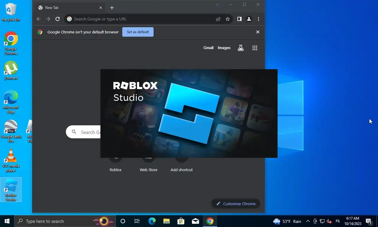Click Customize Chrome button
Image resolution: width=378 pixels, height=227 pixels.
(x=236, y=204)
